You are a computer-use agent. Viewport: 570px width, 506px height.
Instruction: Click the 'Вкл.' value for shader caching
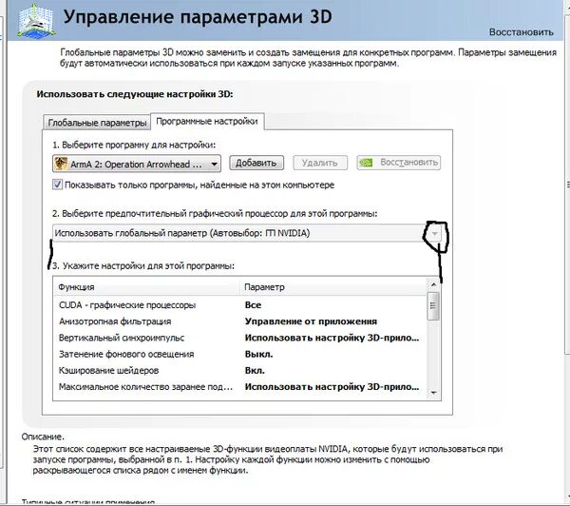click(255, 371)
